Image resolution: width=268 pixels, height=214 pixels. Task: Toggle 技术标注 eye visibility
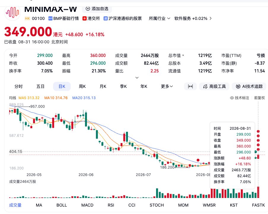pyautogui.click(x=232, y=98)
